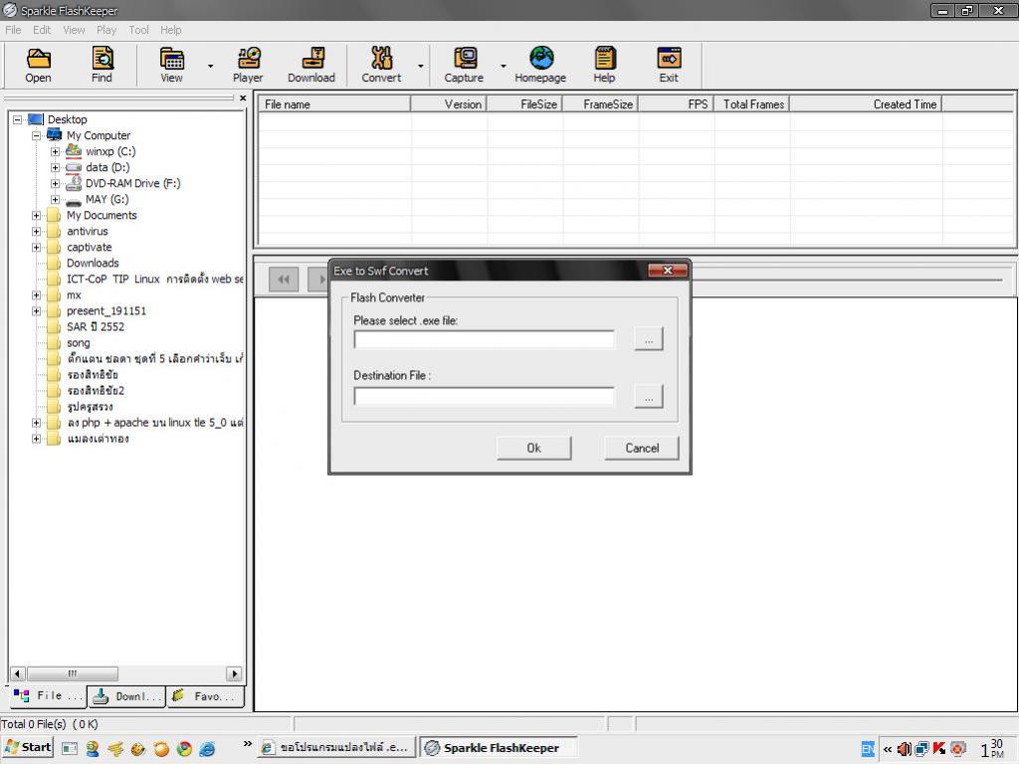Close the Exe to Swf Convert dialog
Image resolution: width=1019 pixels, height=764 pixels.
click(668, 271)
